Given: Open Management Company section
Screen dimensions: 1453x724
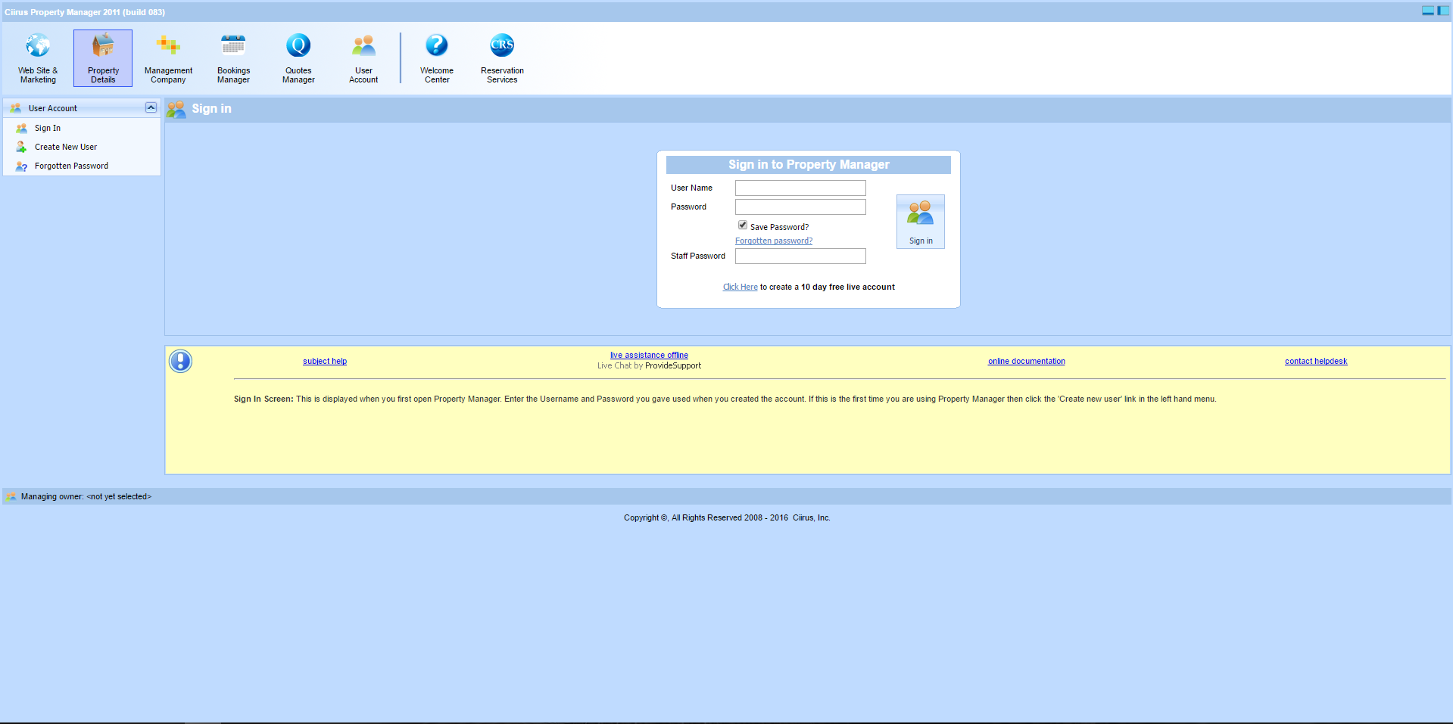Looking at the screenshot, I should (168, 57).
